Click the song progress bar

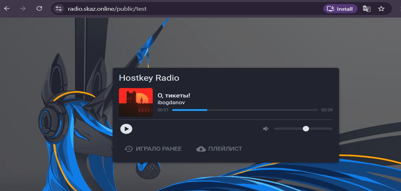tap(245, 110)
